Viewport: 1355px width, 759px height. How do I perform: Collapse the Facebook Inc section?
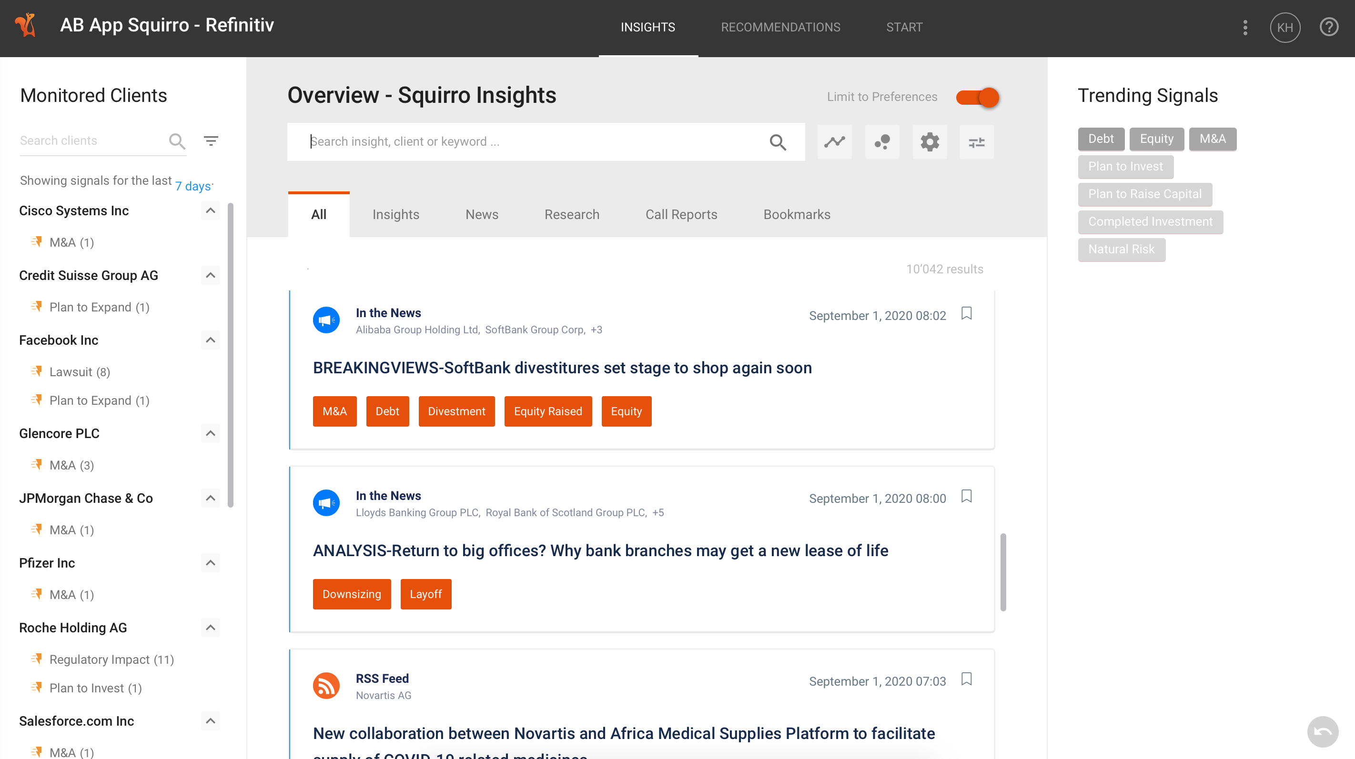point(211,340)
